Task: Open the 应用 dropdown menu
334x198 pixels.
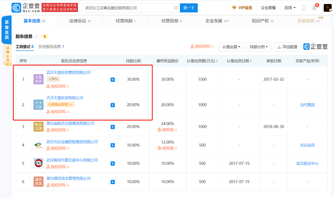Action: pyautogui.click(x=290, y=8)
